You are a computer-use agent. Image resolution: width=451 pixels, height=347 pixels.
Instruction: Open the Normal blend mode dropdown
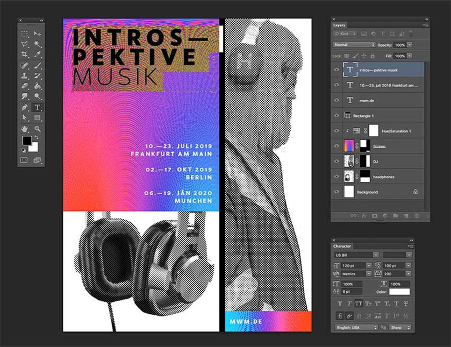coord(354,45)
